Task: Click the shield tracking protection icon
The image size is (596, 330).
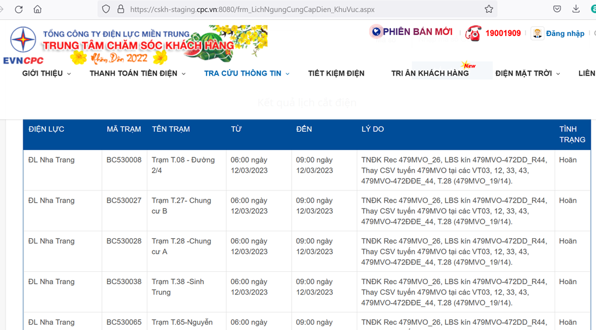Action: 106,9
